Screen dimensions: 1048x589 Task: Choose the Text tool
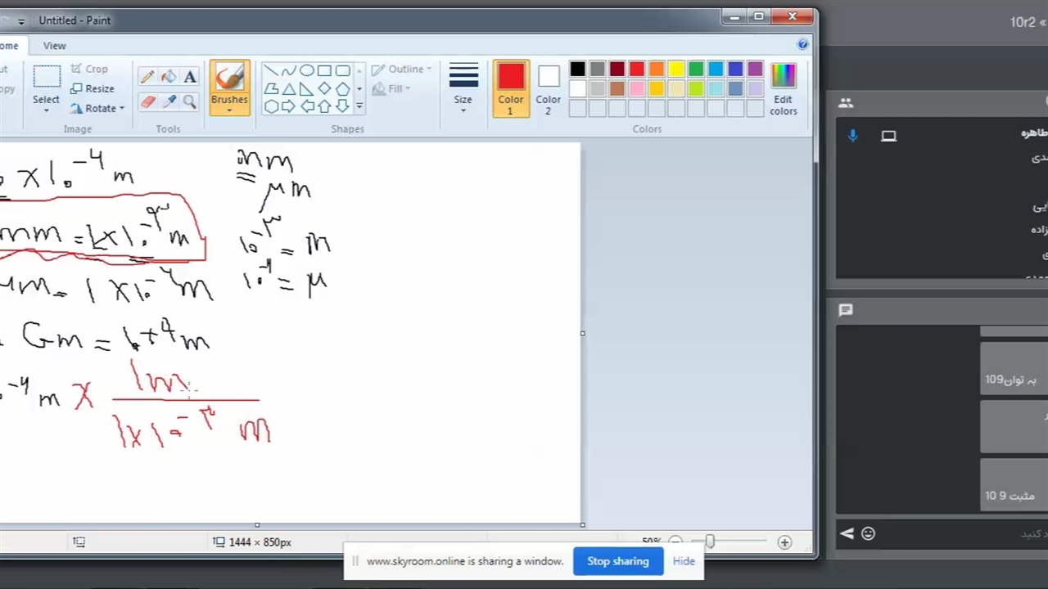click(x=190, y=77)
